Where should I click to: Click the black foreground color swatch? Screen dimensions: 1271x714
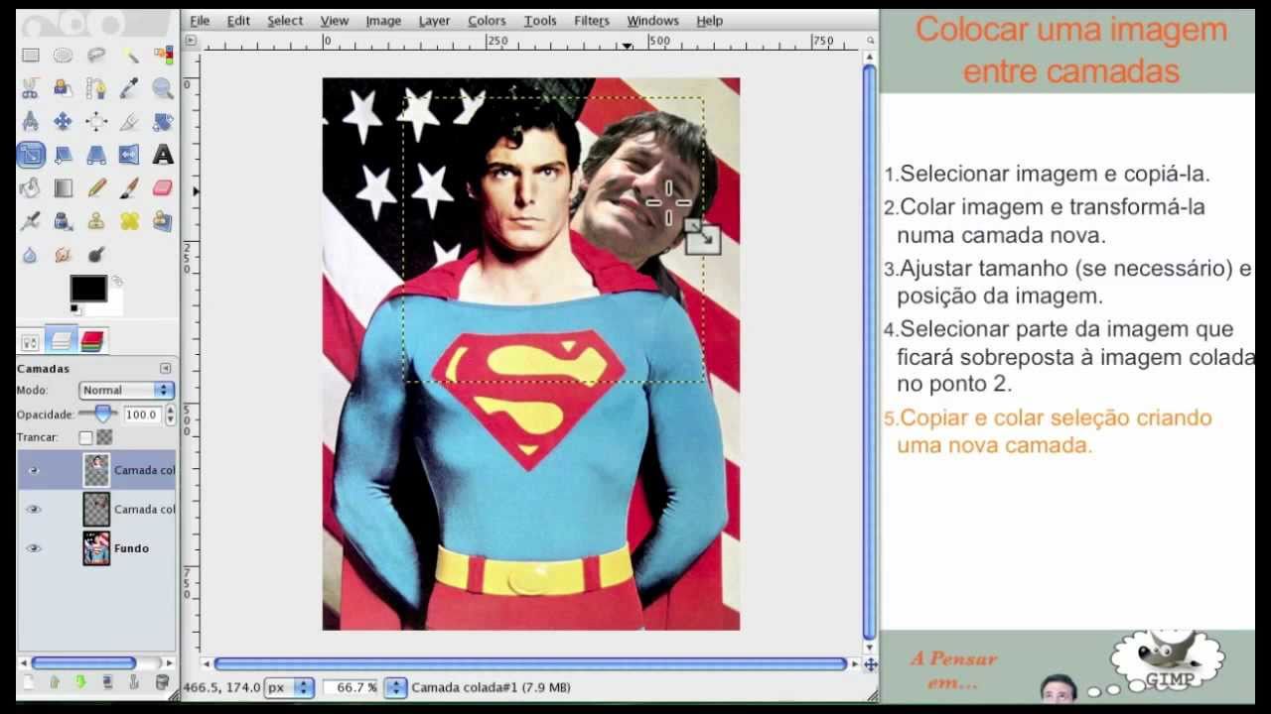[87, 289]
